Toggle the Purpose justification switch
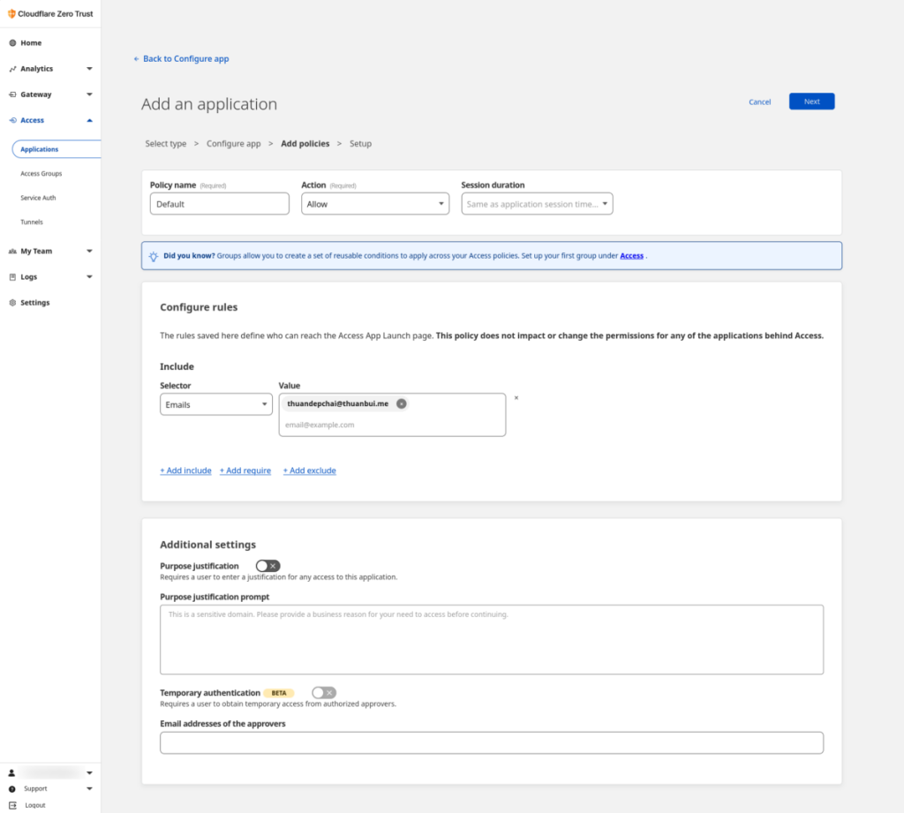904x813 pixels. [x=267, y=566]
